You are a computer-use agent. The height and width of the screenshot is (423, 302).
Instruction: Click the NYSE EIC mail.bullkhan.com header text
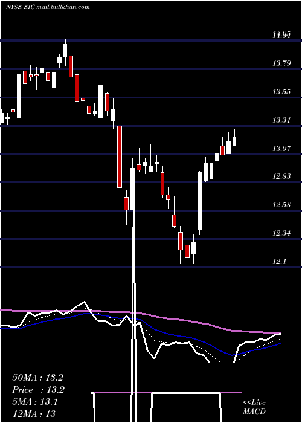click(48, 7)
